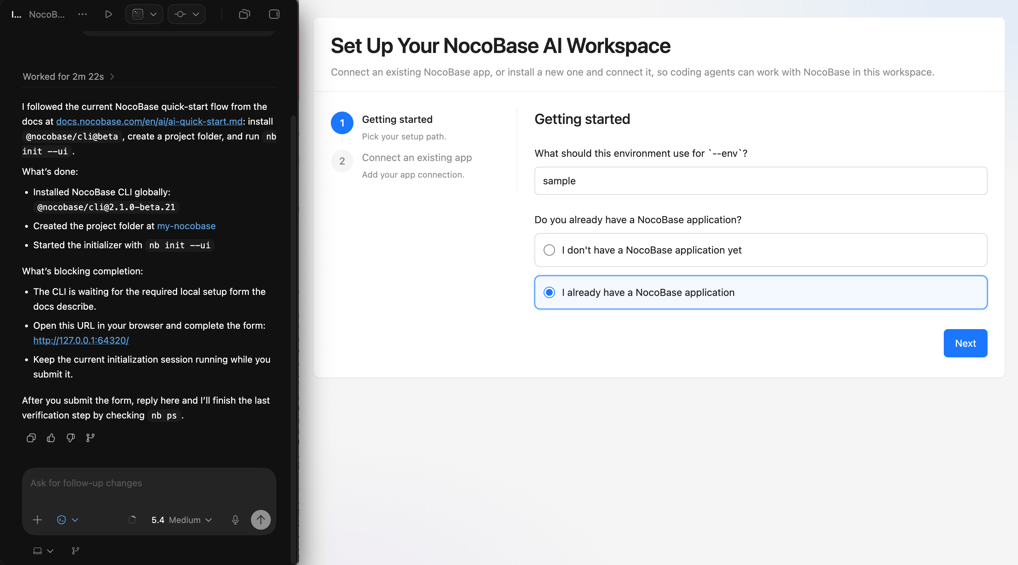This screenshot has height=565, width=1018.
Task: Give the response a thumbs down
Action: point(70,438)
